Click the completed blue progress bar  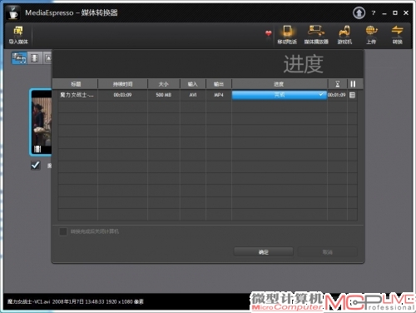coord(280,95)
